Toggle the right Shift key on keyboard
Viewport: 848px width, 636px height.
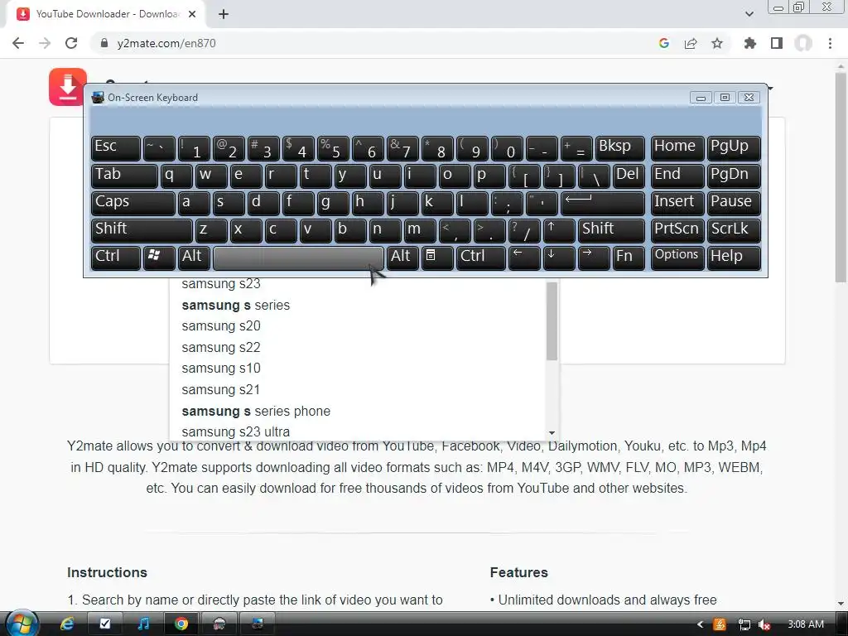pyautogui.click(x=611, y=230)
